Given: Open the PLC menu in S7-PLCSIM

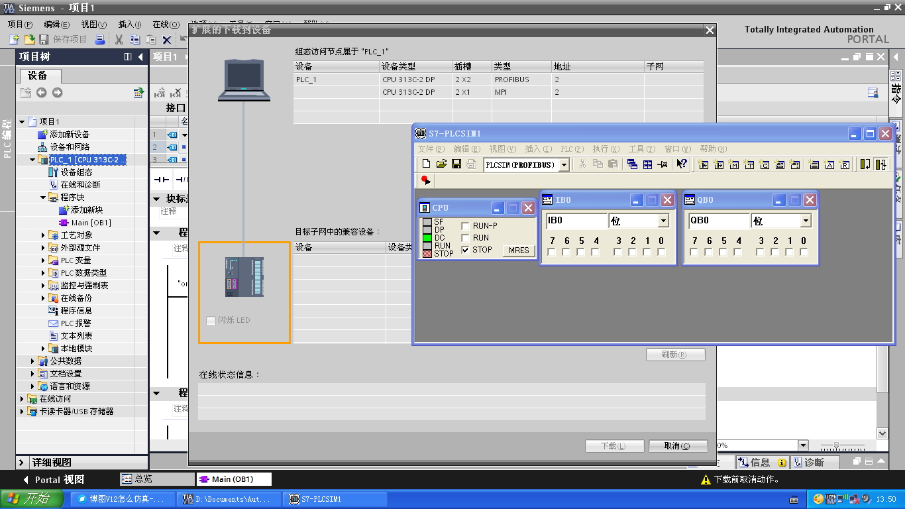Looking at the screenshot, I should (572, 149).
